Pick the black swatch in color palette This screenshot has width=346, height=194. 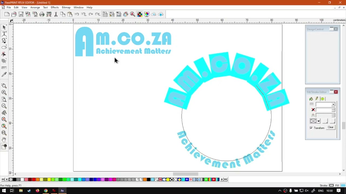click(x=15, y=179)
